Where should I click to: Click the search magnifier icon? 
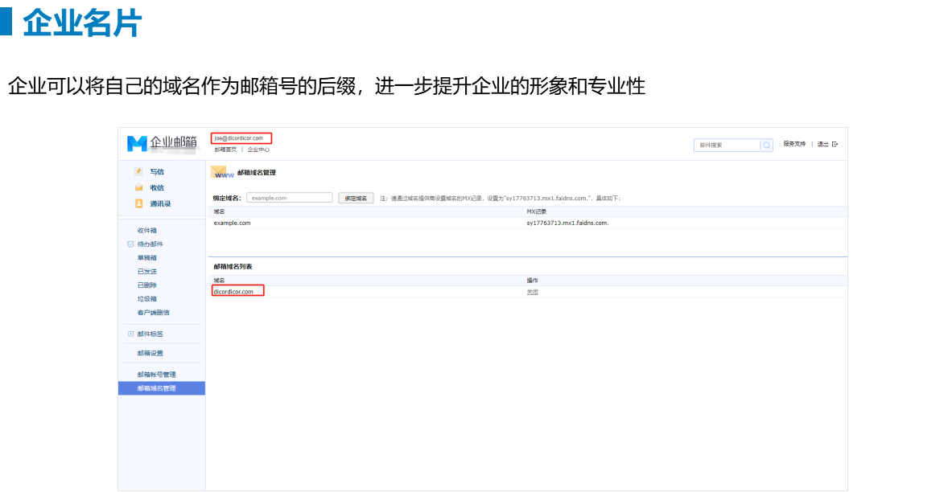(x=767, y=146)
